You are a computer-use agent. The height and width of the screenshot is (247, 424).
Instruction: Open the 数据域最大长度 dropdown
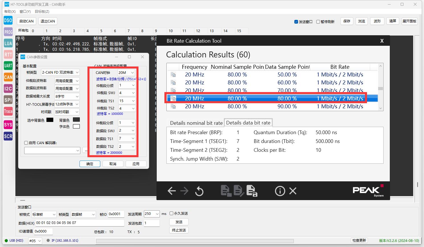coord(67,96)
